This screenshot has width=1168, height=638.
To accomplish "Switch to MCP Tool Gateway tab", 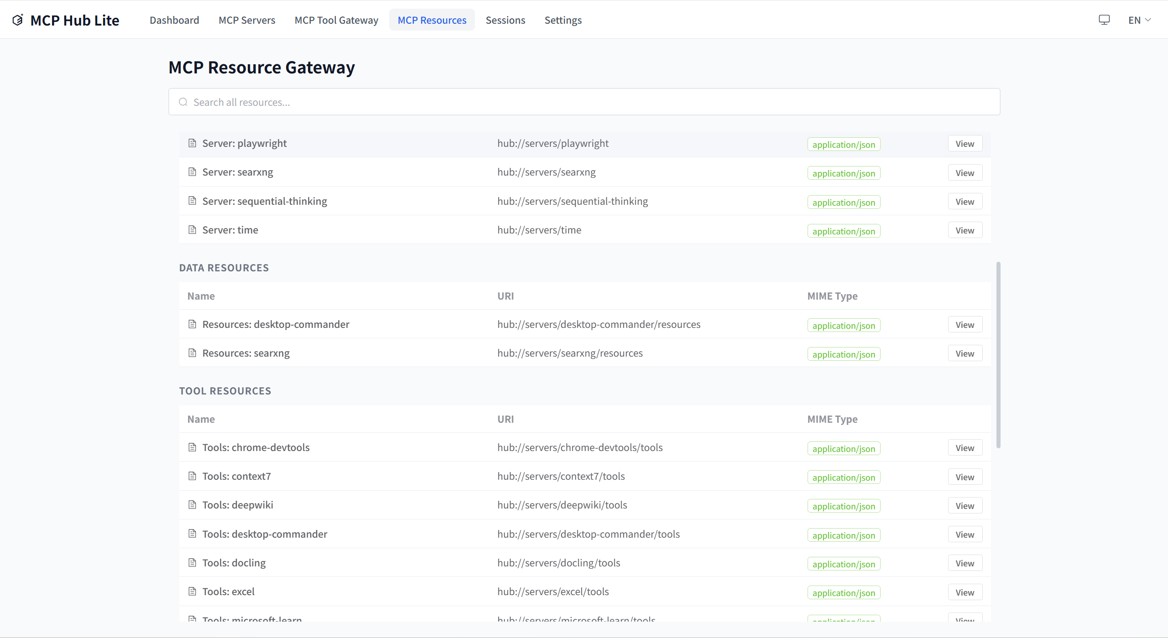I will click(x=336, y=20).
